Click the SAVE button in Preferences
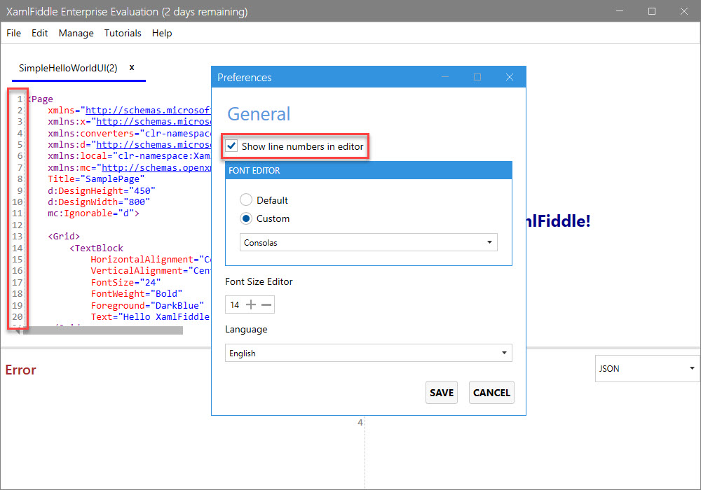The image size is (701, 490). (x=442, y=393)
